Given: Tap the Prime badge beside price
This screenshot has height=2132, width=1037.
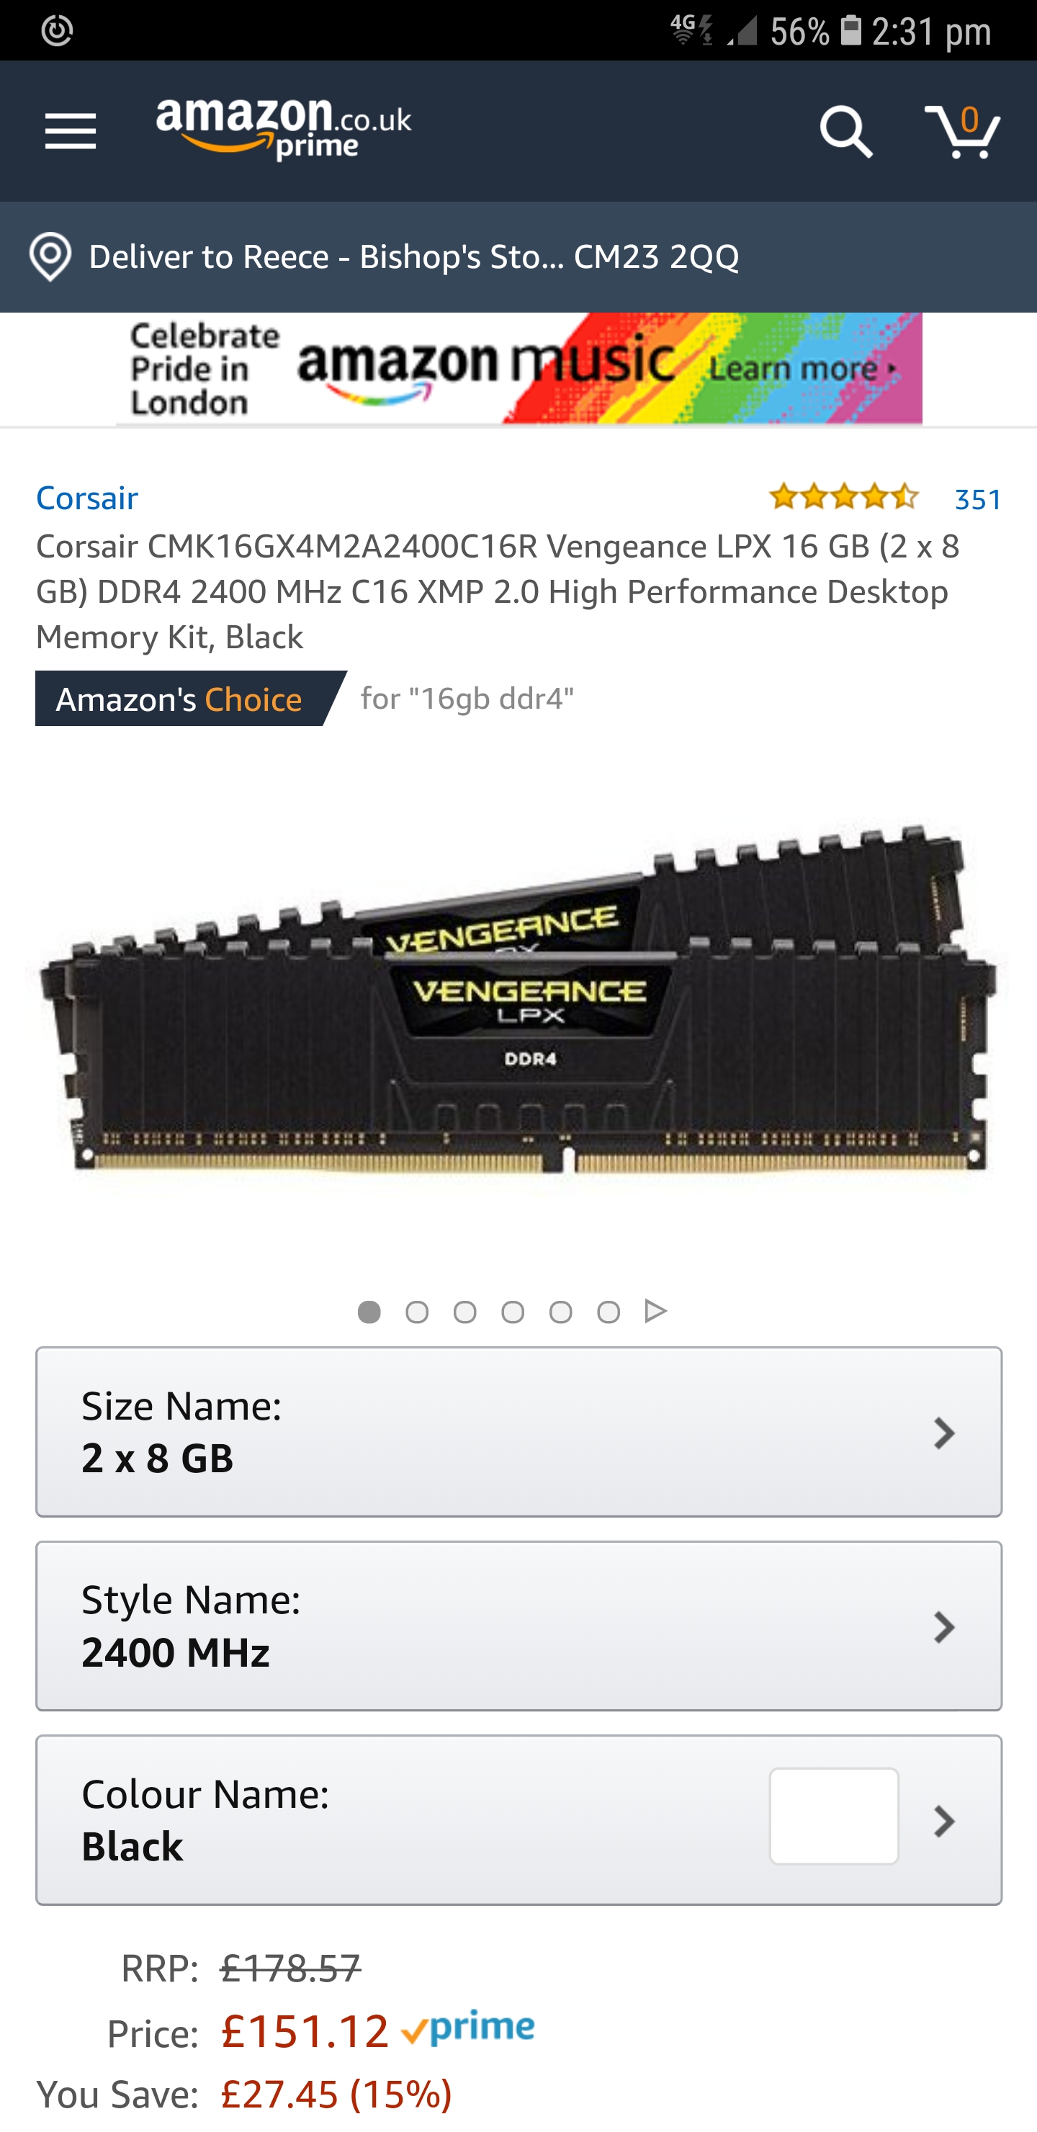Looking at the screenshot, I should pos(467,2028).
